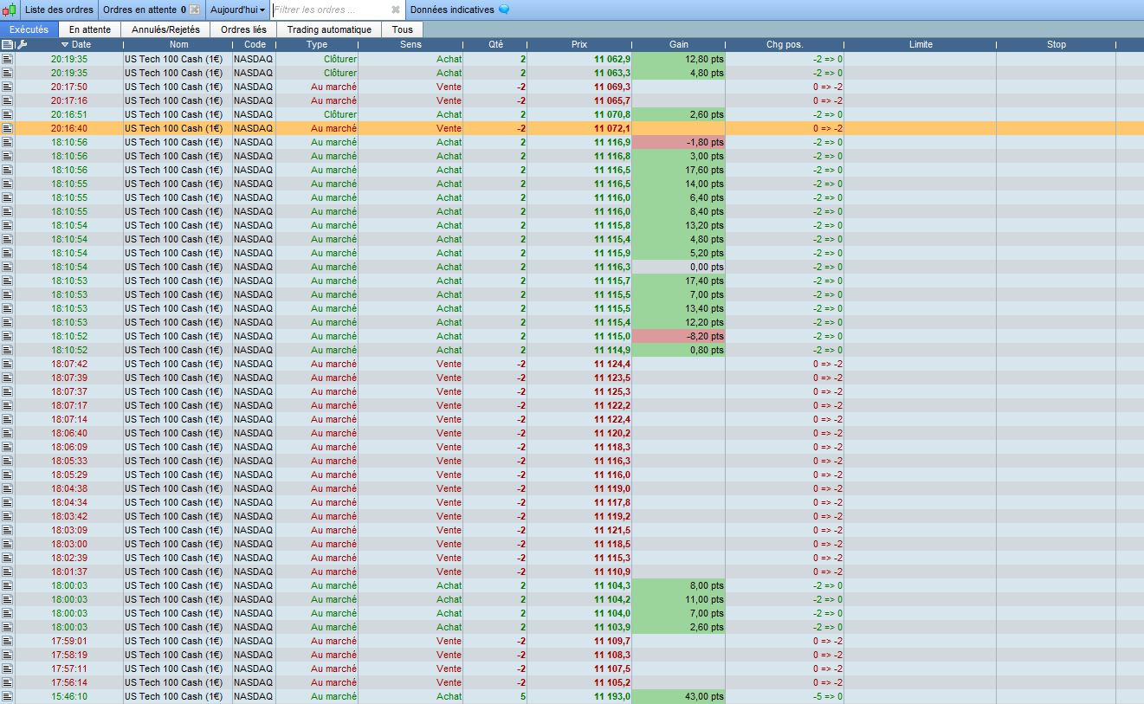Sort by the Sens column header
1144x704 pixels.
[x=411, y=44]
